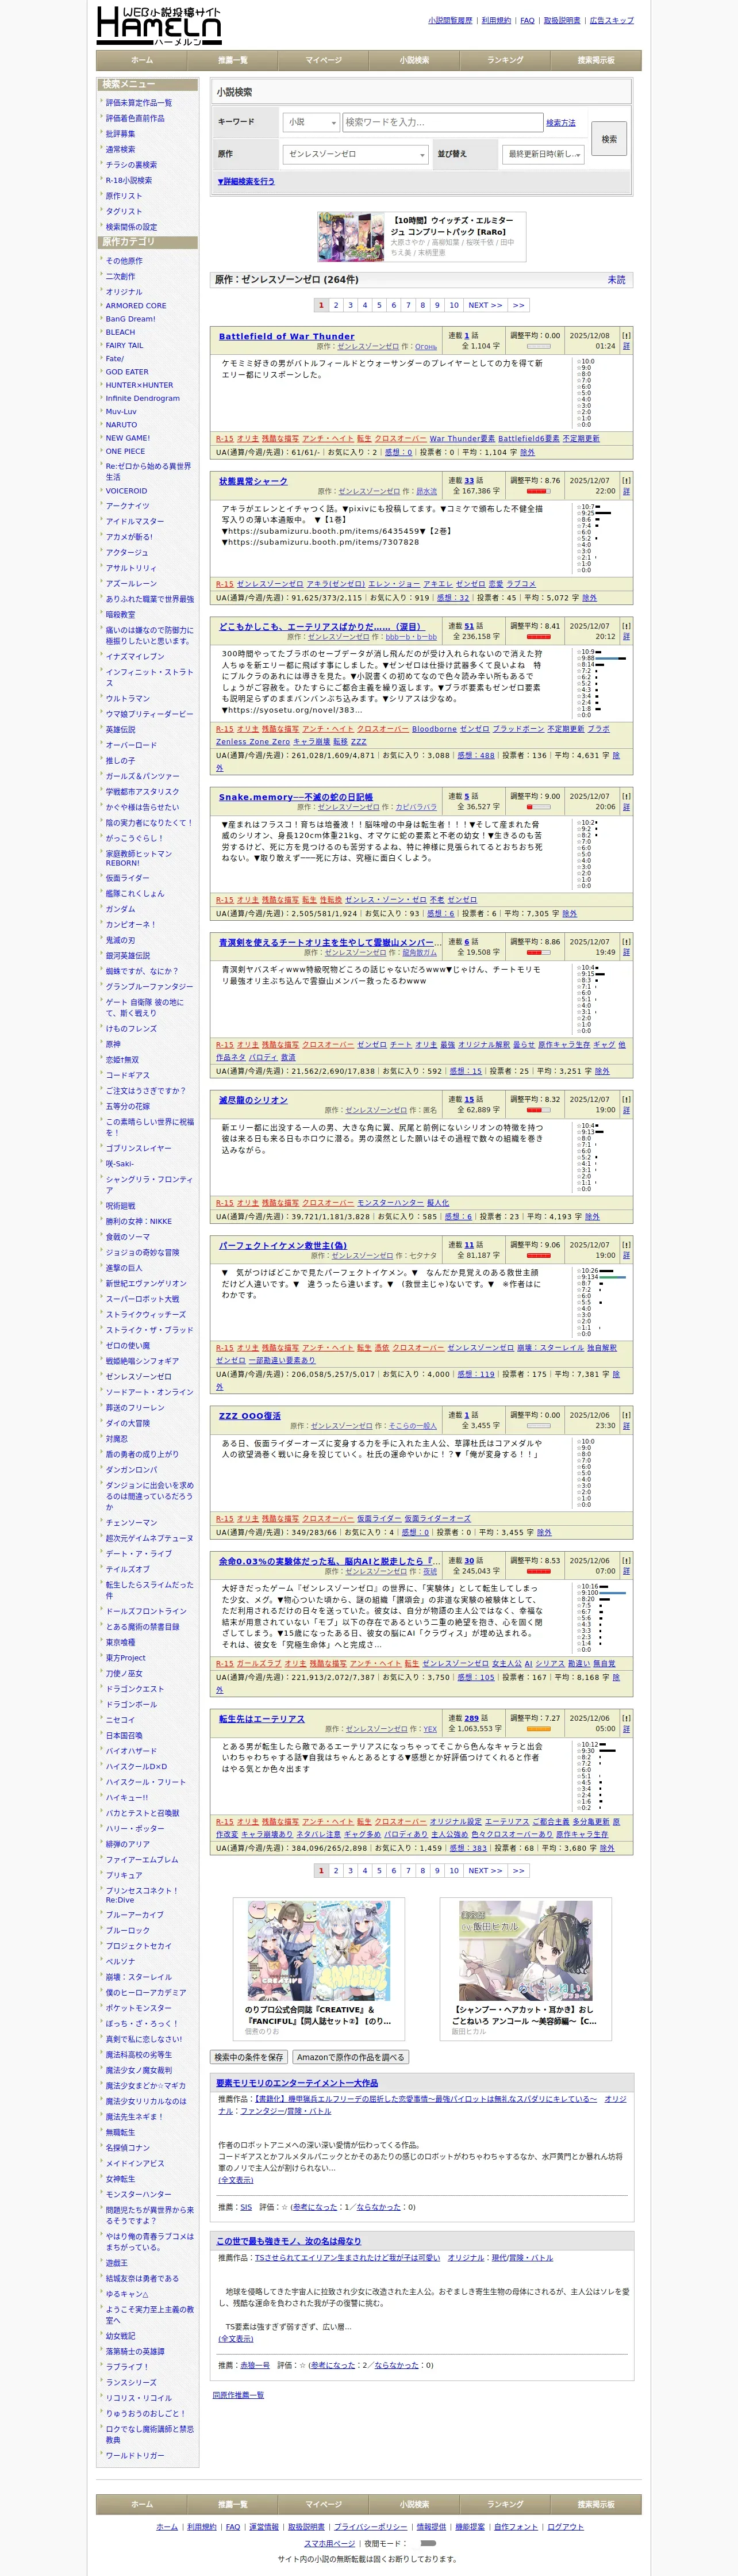This screenshot has height=2576, width=738.
Task: Open novel Battlefield of War Thunder
Action: click(287, 337)
